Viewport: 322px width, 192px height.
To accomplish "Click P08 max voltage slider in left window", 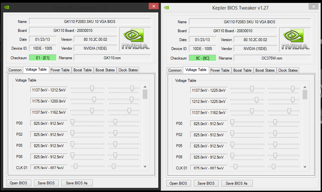I will (x=115, y=156).
